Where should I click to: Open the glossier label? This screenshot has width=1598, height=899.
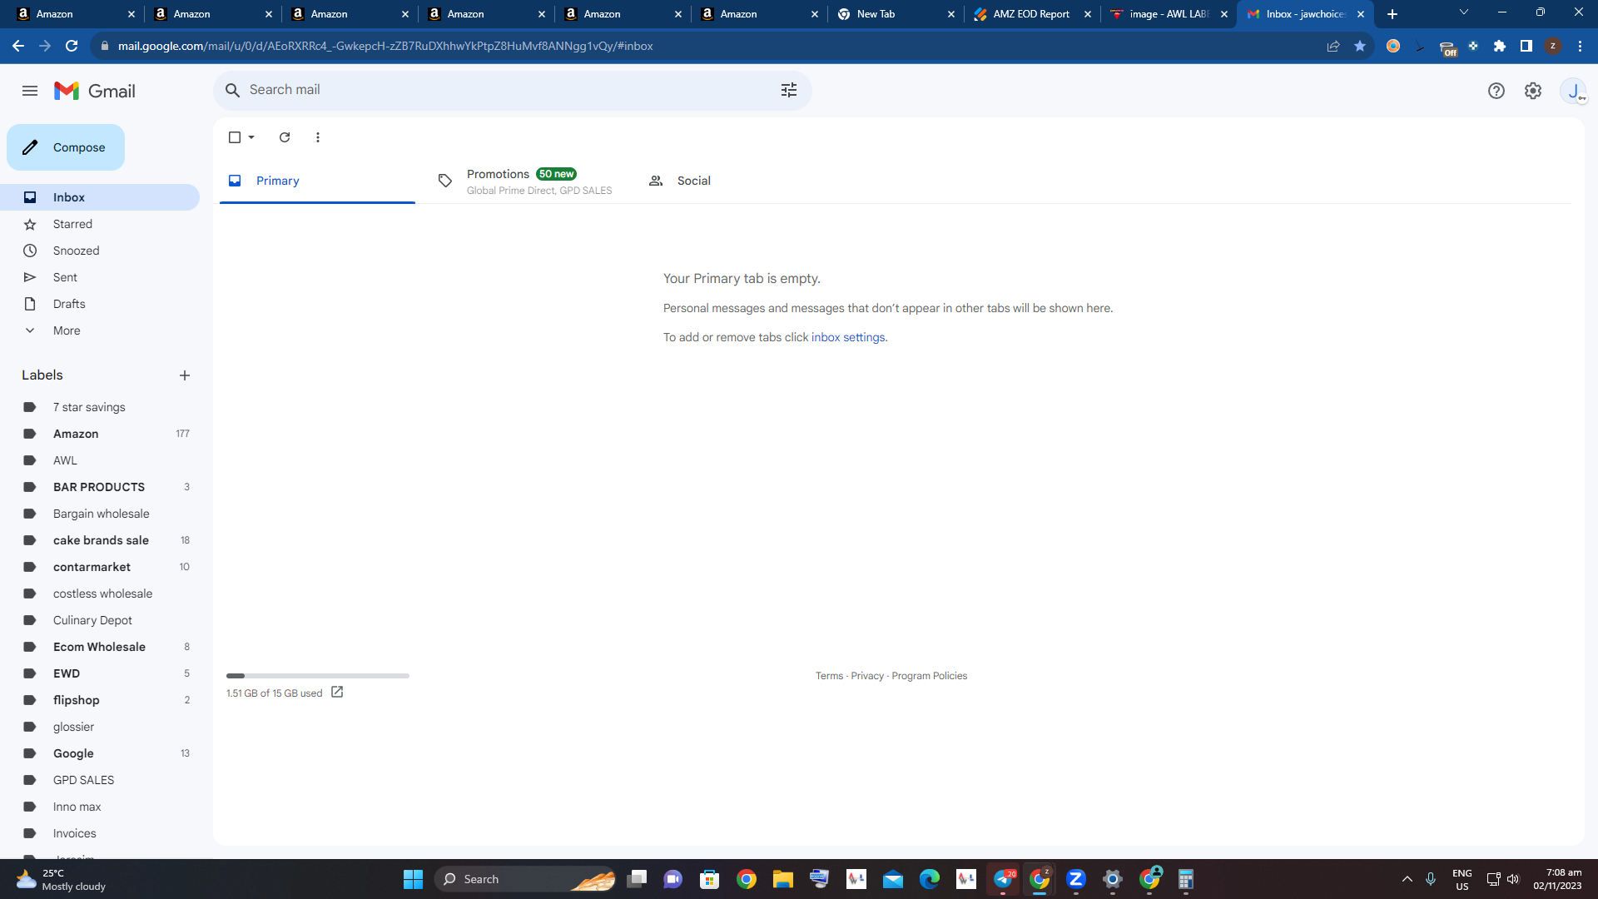[100, 727]
